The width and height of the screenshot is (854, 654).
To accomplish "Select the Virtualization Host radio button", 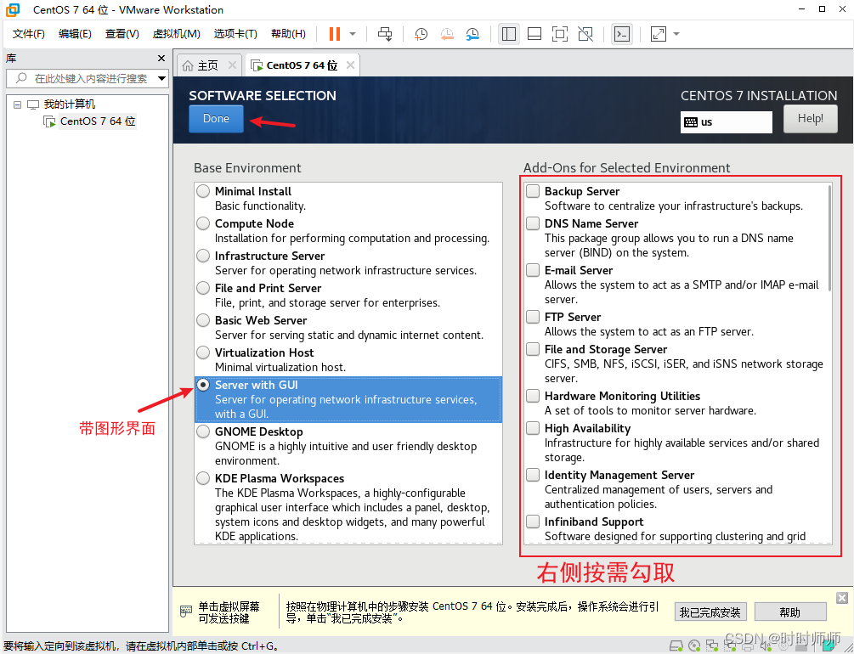I will click(203, 352).
